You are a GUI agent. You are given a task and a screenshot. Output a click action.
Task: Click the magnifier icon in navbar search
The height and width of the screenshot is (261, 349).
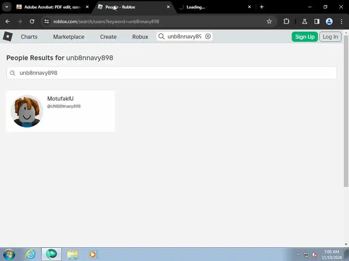tap(161, 36)
